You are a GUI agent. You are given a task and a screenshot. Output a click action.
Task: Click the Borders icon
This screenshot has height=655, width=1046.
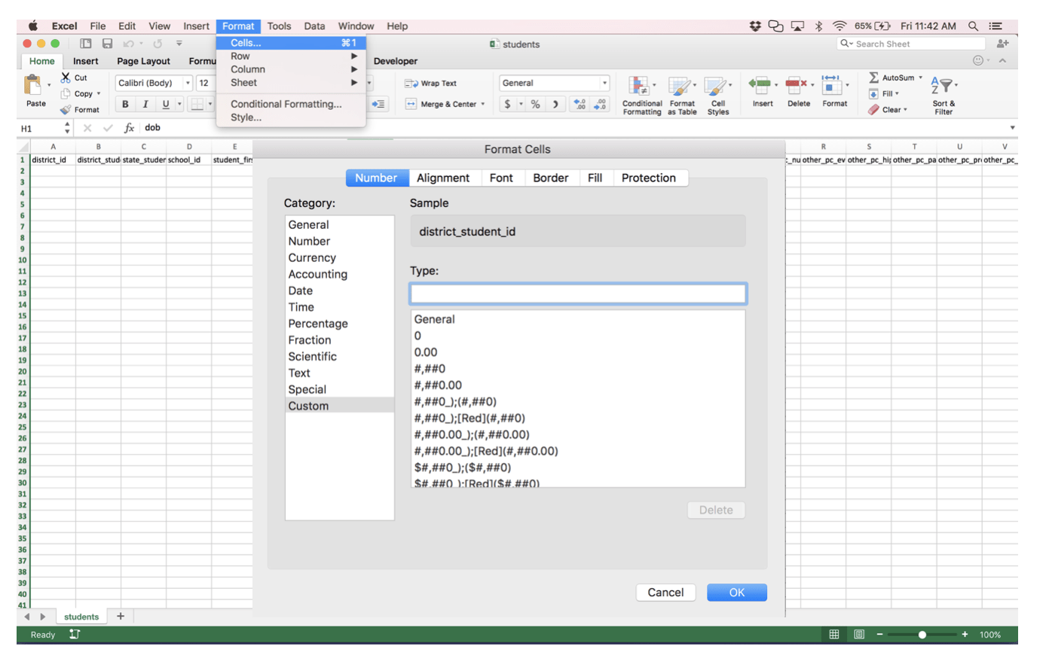[197, 104]
